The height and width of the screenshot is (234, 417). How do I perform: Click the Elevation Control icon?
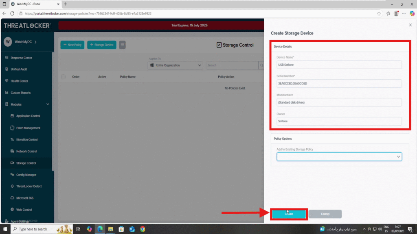coord(12,139)
